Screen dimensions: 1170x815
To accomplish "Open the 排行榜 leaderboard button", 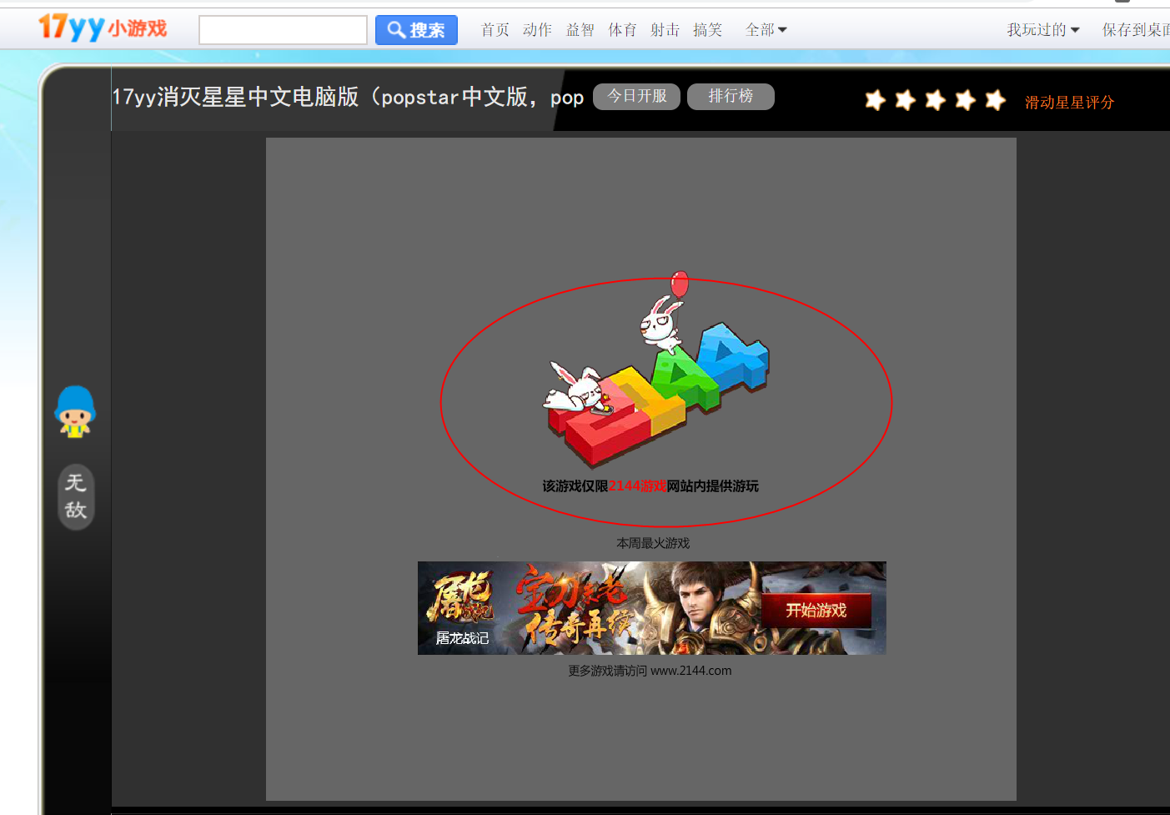I will point(731,97).
